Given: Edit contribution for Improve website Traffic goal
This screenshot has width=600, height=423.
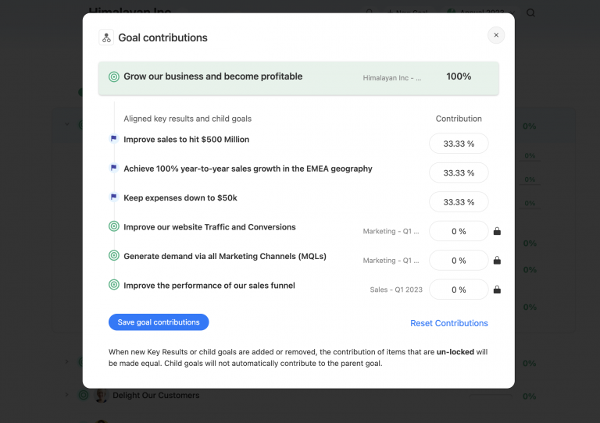Looking at the screenshot, I should click(x=459, y=231).
